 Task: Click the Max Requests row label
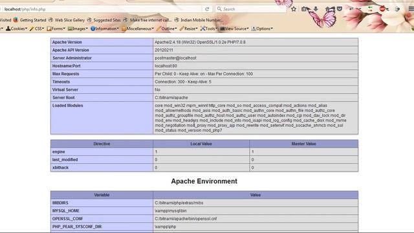click(x=65, y=74)
